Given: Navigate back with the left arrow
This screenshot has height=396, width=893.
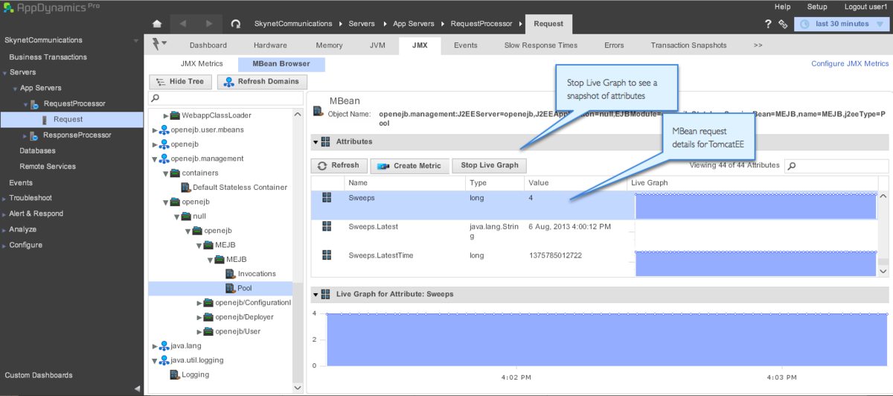Looking at the screenshot, I should 183,24.
